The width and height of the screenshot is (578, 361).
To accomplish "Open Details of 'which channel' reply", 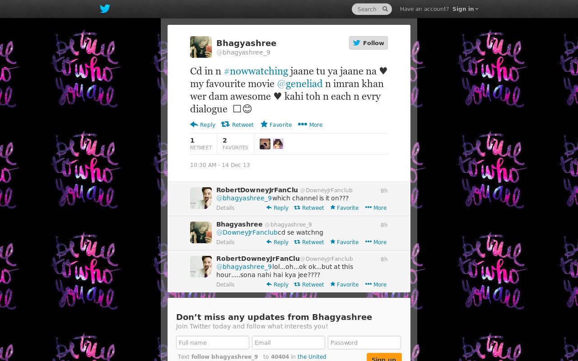I will coord(225,208).
